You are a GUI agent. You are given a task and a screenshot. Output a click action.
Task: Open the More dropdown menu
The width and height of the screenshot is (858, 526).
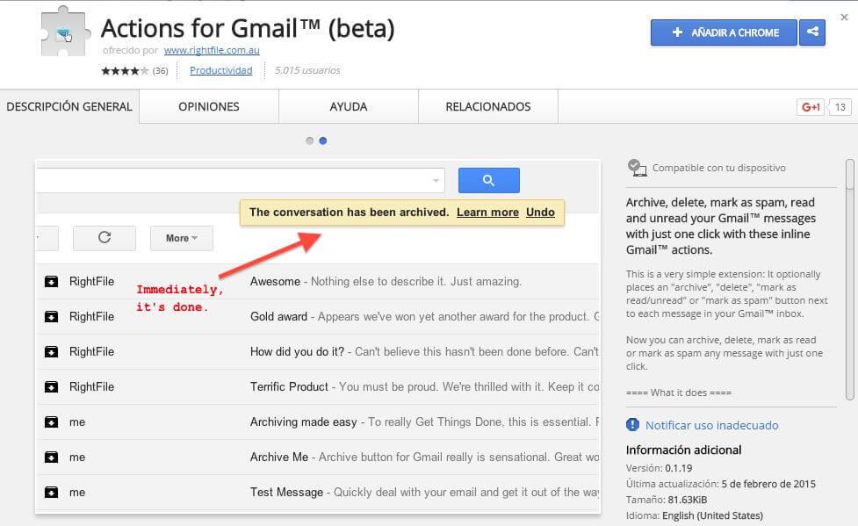pyautogui.click(x=182, y=238)
